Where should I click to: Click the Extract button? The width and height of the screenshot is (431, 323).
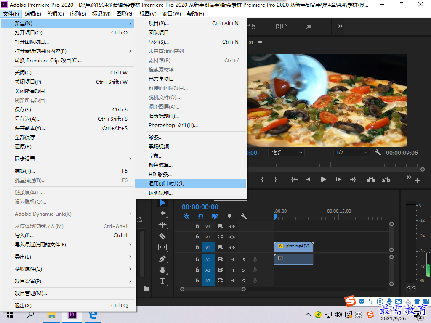click(386, 179)
